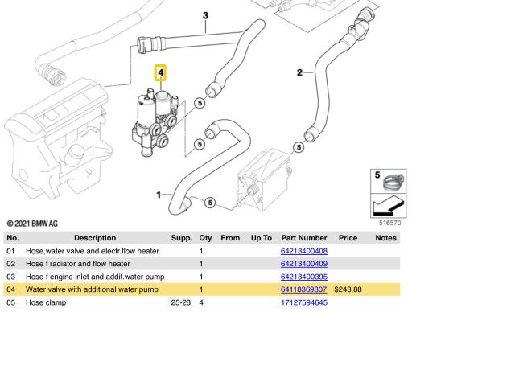This screenshot has width=515, height=386.
Task: Follow the 64213400395 part link
Action: 303,277
